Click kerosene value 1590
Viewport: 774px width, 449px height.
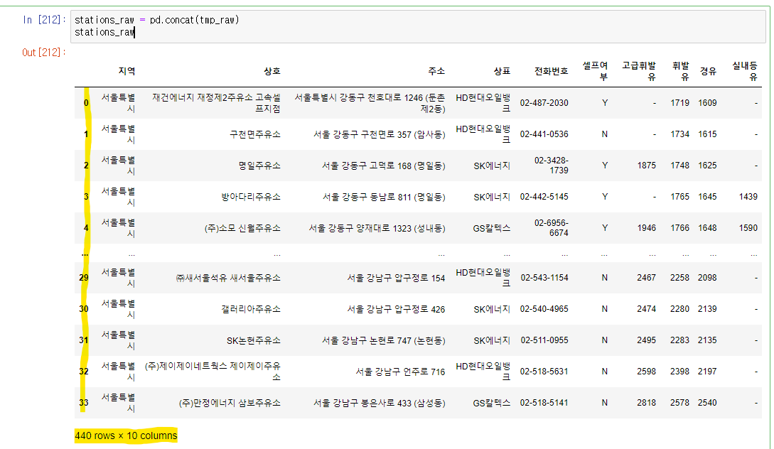click(748, 228)
